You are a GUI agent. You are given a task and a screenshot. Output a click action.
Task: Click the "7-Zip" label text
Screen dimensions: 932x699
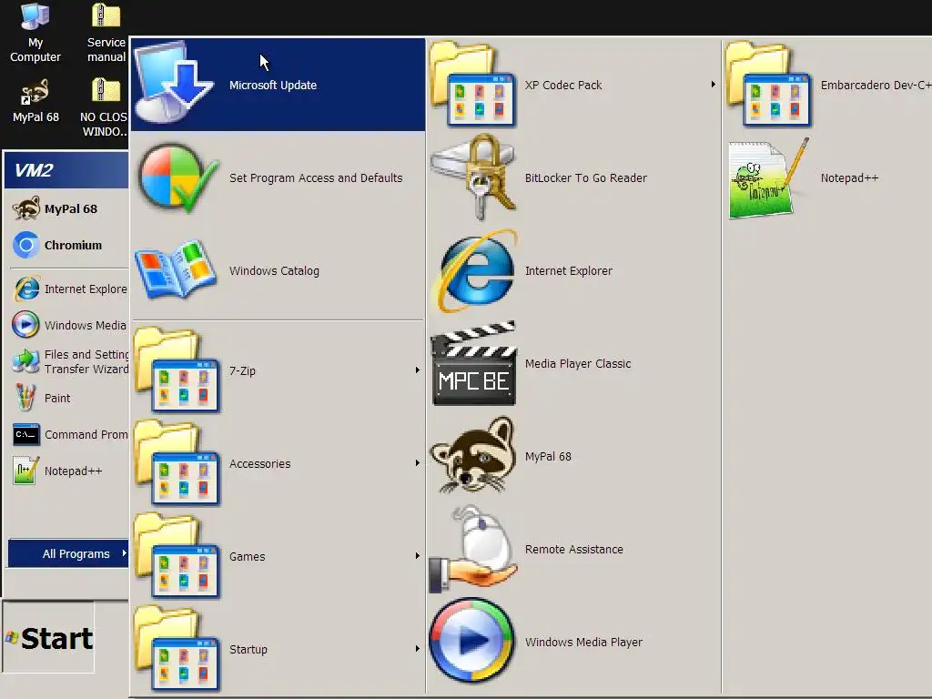coord(242,370)
